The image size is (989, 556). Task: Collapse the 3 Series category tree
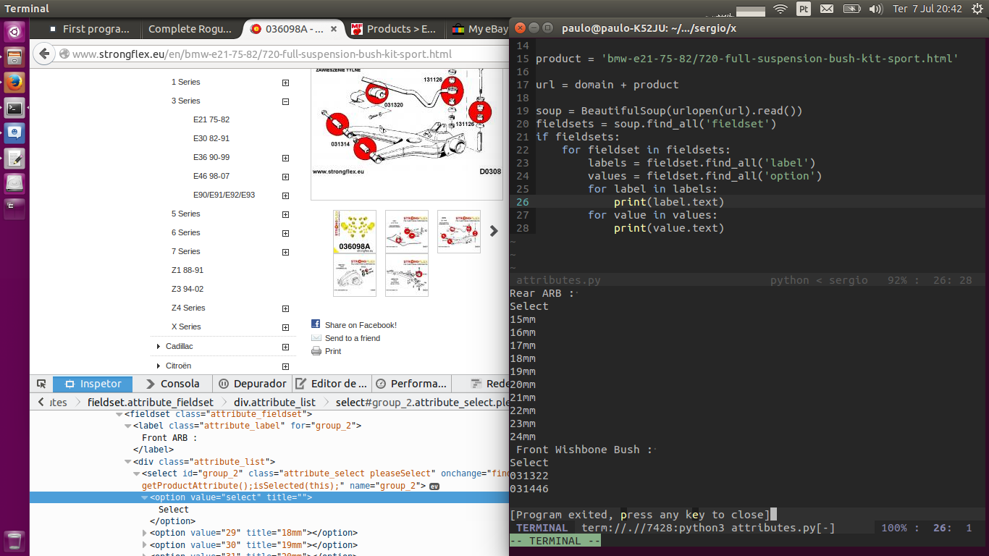[285, 101]
